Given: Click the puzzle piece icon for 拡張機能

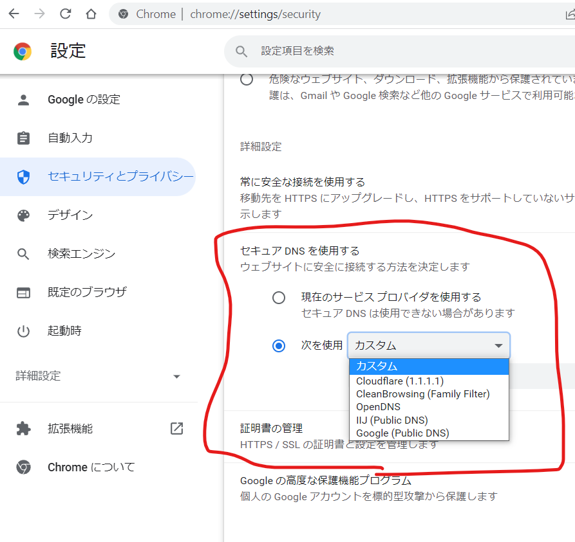Looking at the screenshot, I should click(x=23, y=428).
